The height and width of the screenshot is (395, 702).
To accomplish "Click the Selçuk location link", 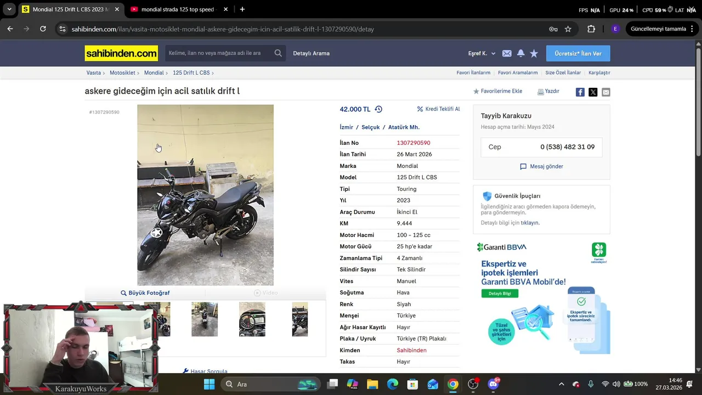I will coord(371,127).
